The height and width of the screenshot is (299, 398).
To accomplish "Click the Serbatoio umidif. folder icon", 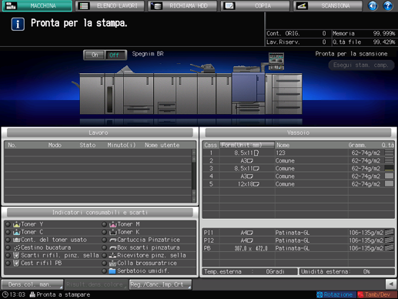I will 112,271.
